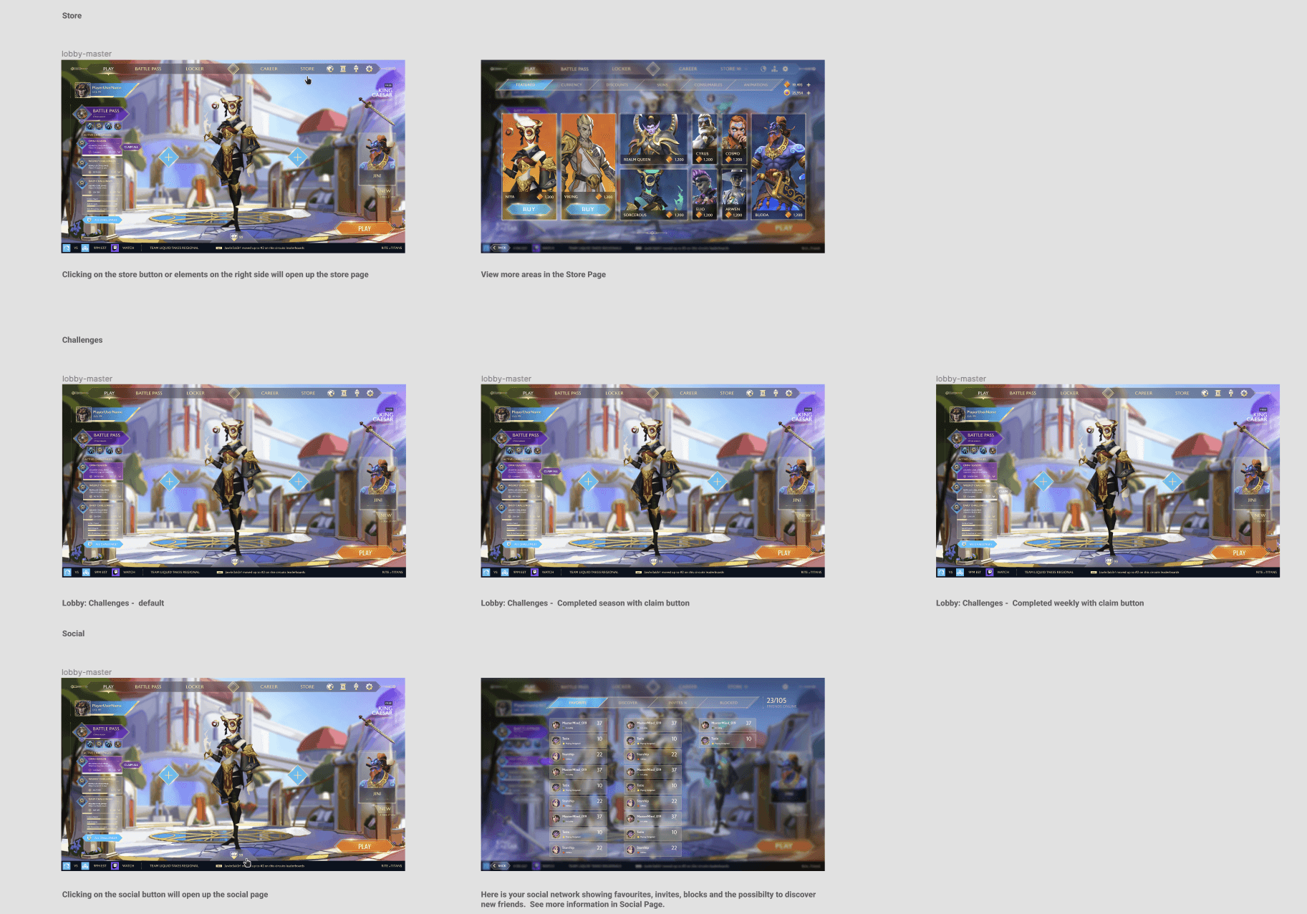Select Sorcerous store card

click(653, 193)
